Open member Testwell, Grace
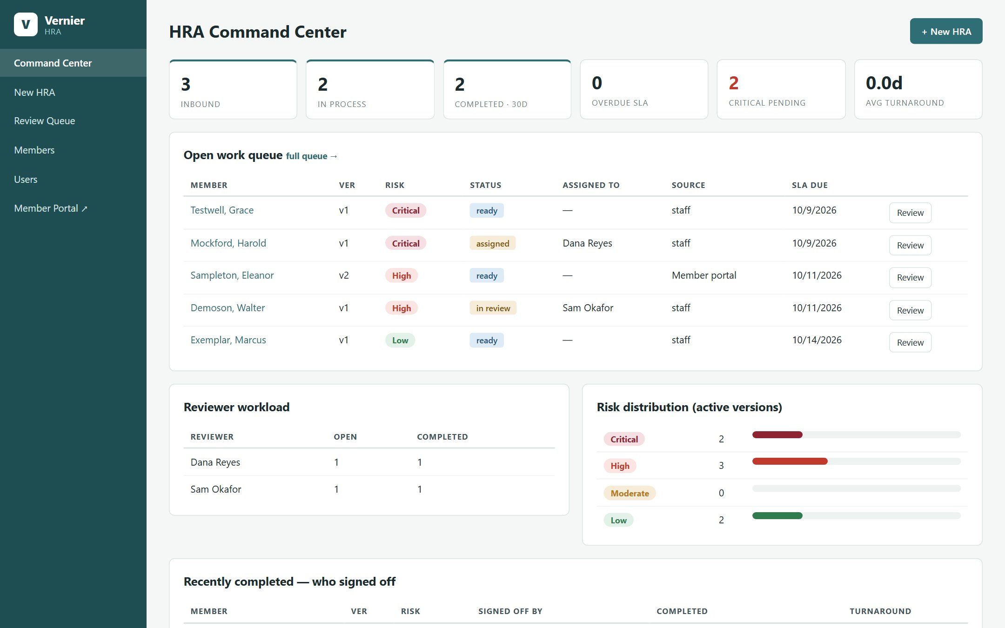The height and width of the screenshot is (628, 1005). 222,210
